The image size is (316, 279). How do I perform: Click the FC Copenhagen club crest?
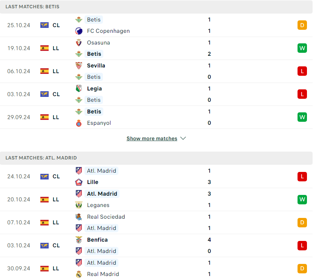[x=78, y=31]
